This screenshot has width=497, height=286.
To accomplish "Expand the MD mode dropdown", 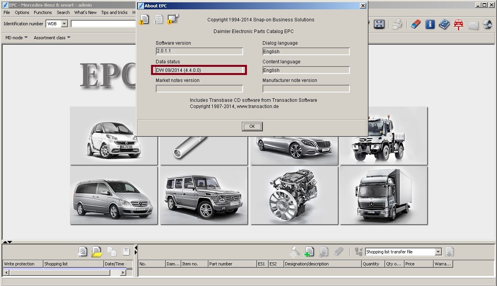I will (x=16, y=38).
